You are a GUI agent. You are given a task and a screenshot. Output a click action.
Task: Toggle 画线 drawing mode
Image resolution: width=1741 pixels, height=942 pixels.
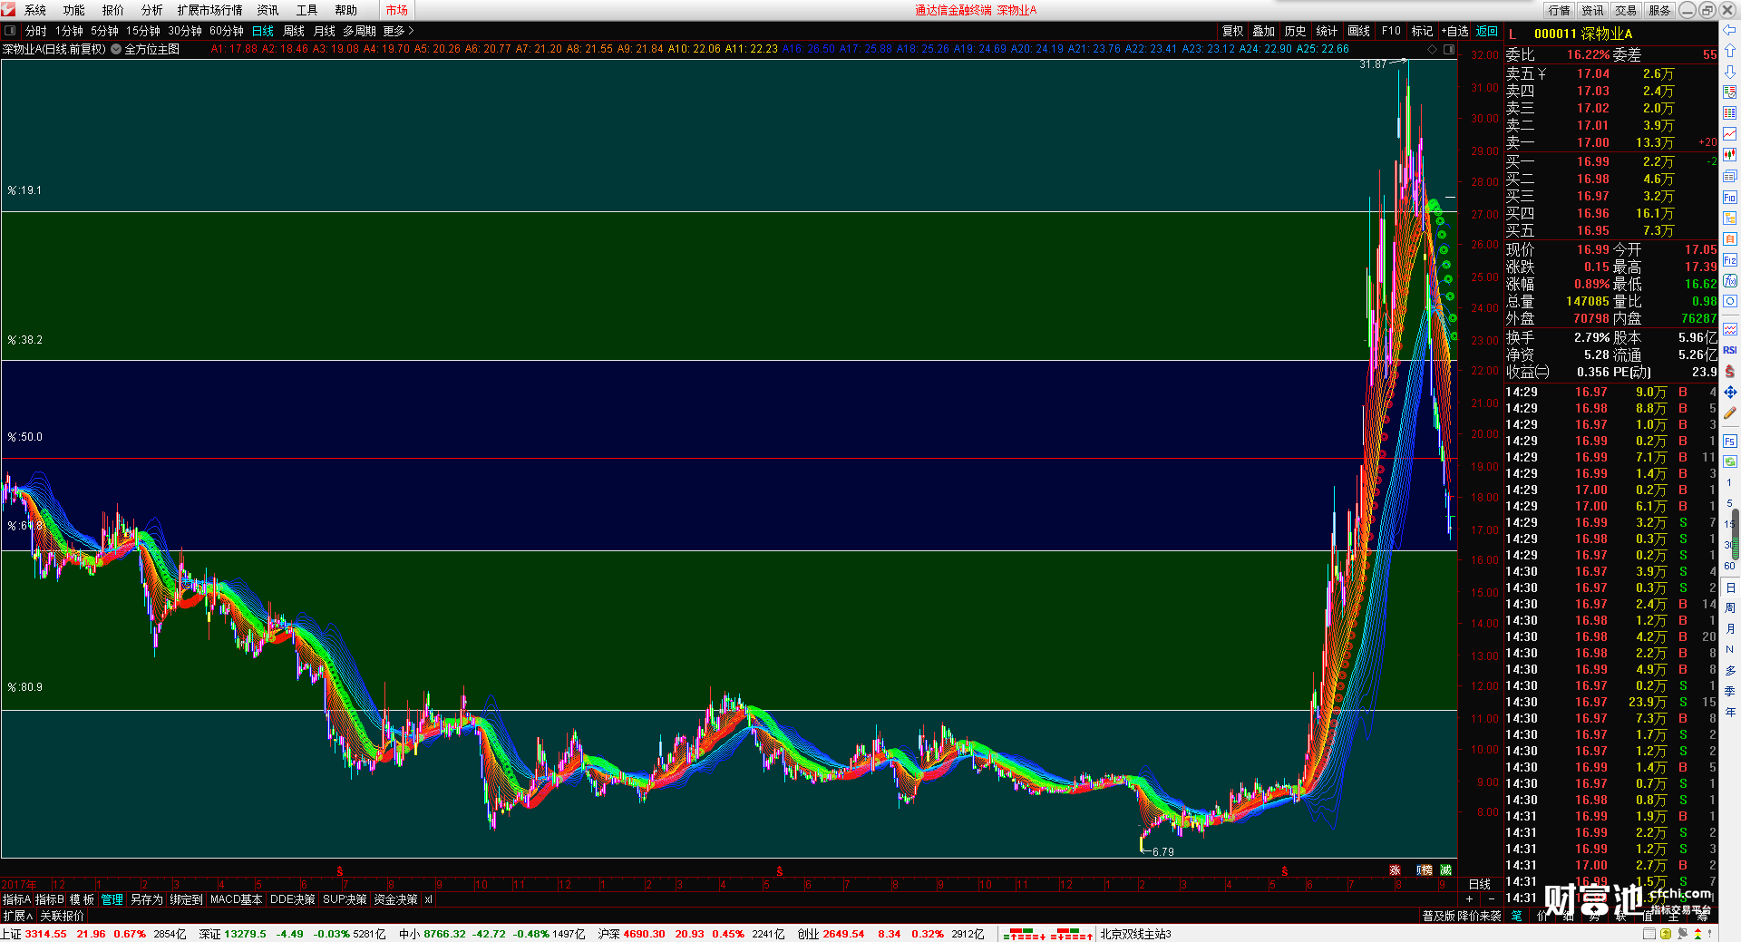[x=1358, y=31]
